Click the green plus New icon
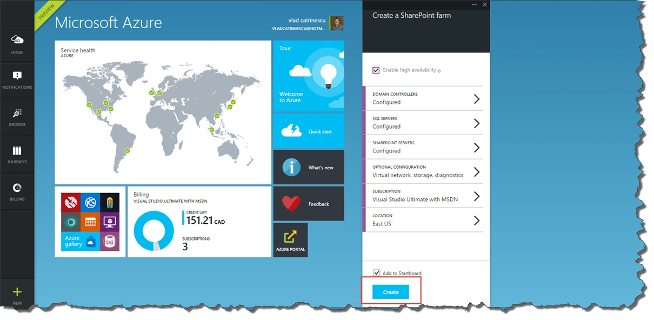This screenshot has height=320, width=654. pos(17,292)
